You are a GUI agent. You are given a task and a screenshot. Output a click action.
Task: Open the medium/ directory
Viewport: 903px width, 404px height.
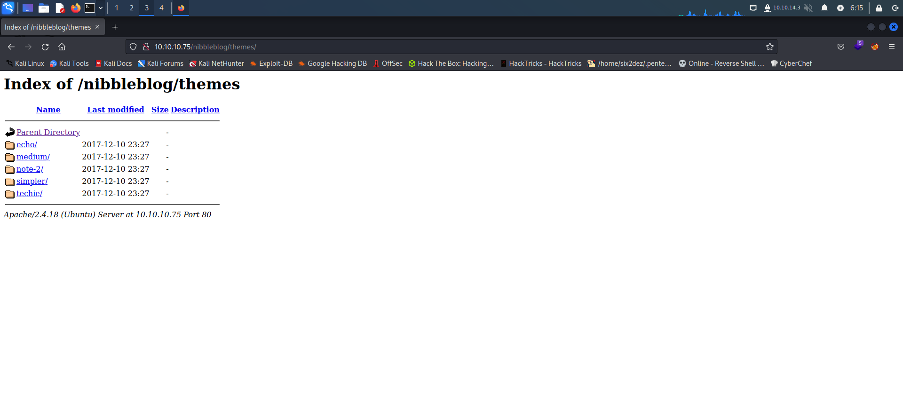click(x=33, y=157)
